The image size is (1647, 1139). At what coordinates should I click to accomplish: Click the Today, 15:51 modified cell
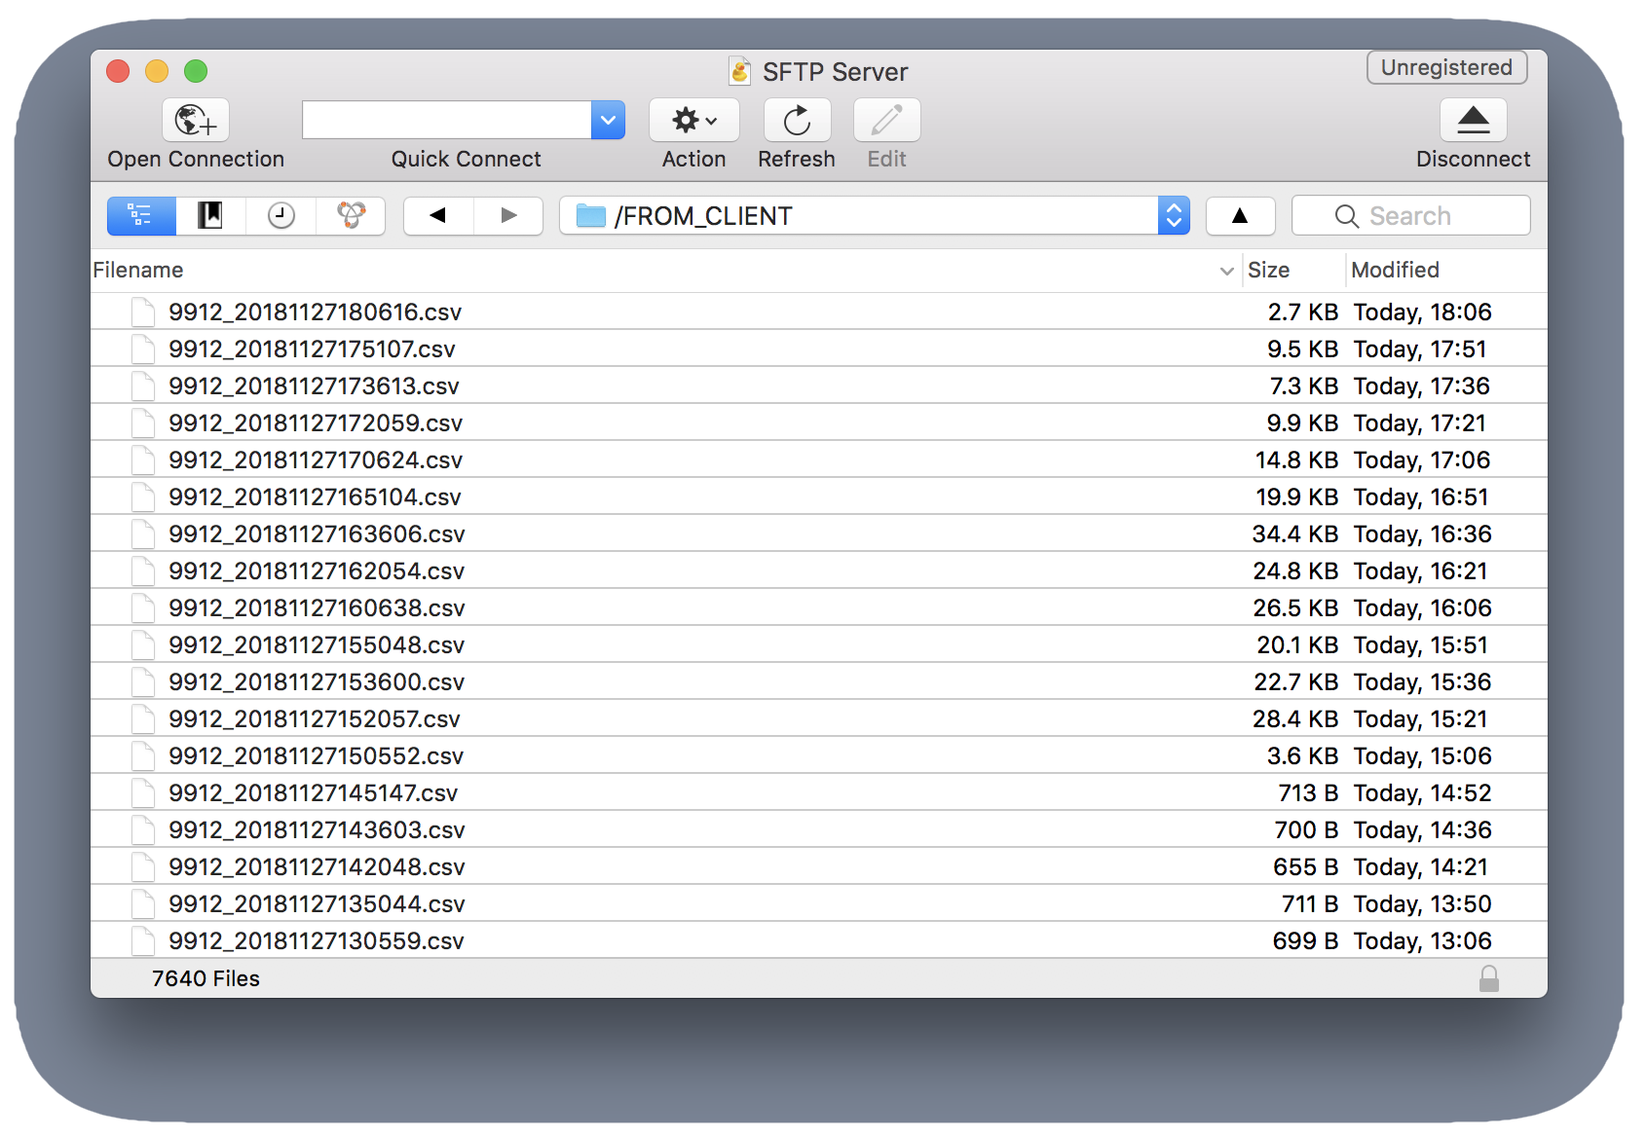[1421, 644]
